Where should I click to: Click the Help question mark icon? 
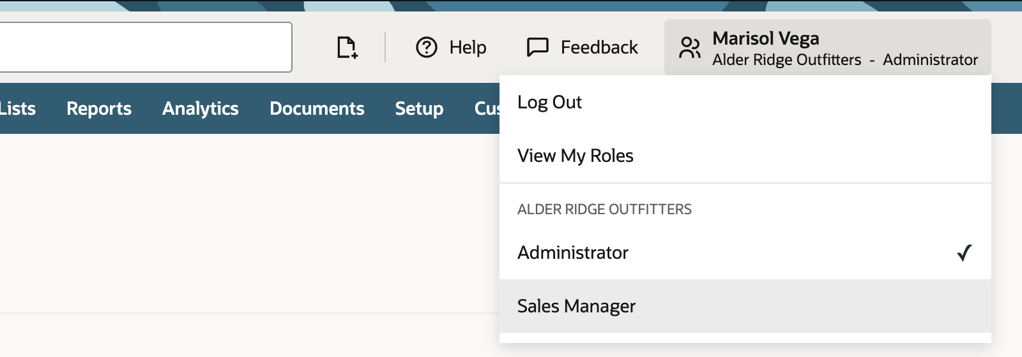(x=427, y=47)
